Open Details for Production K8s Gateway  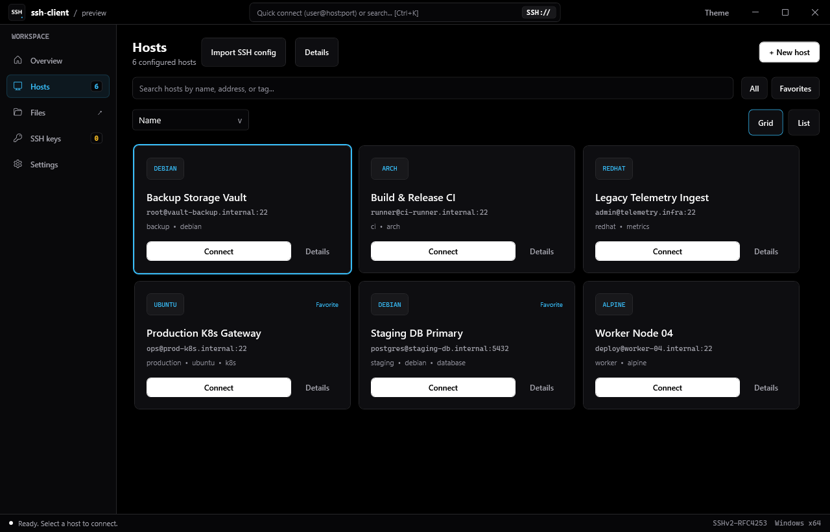pos(318,387)
